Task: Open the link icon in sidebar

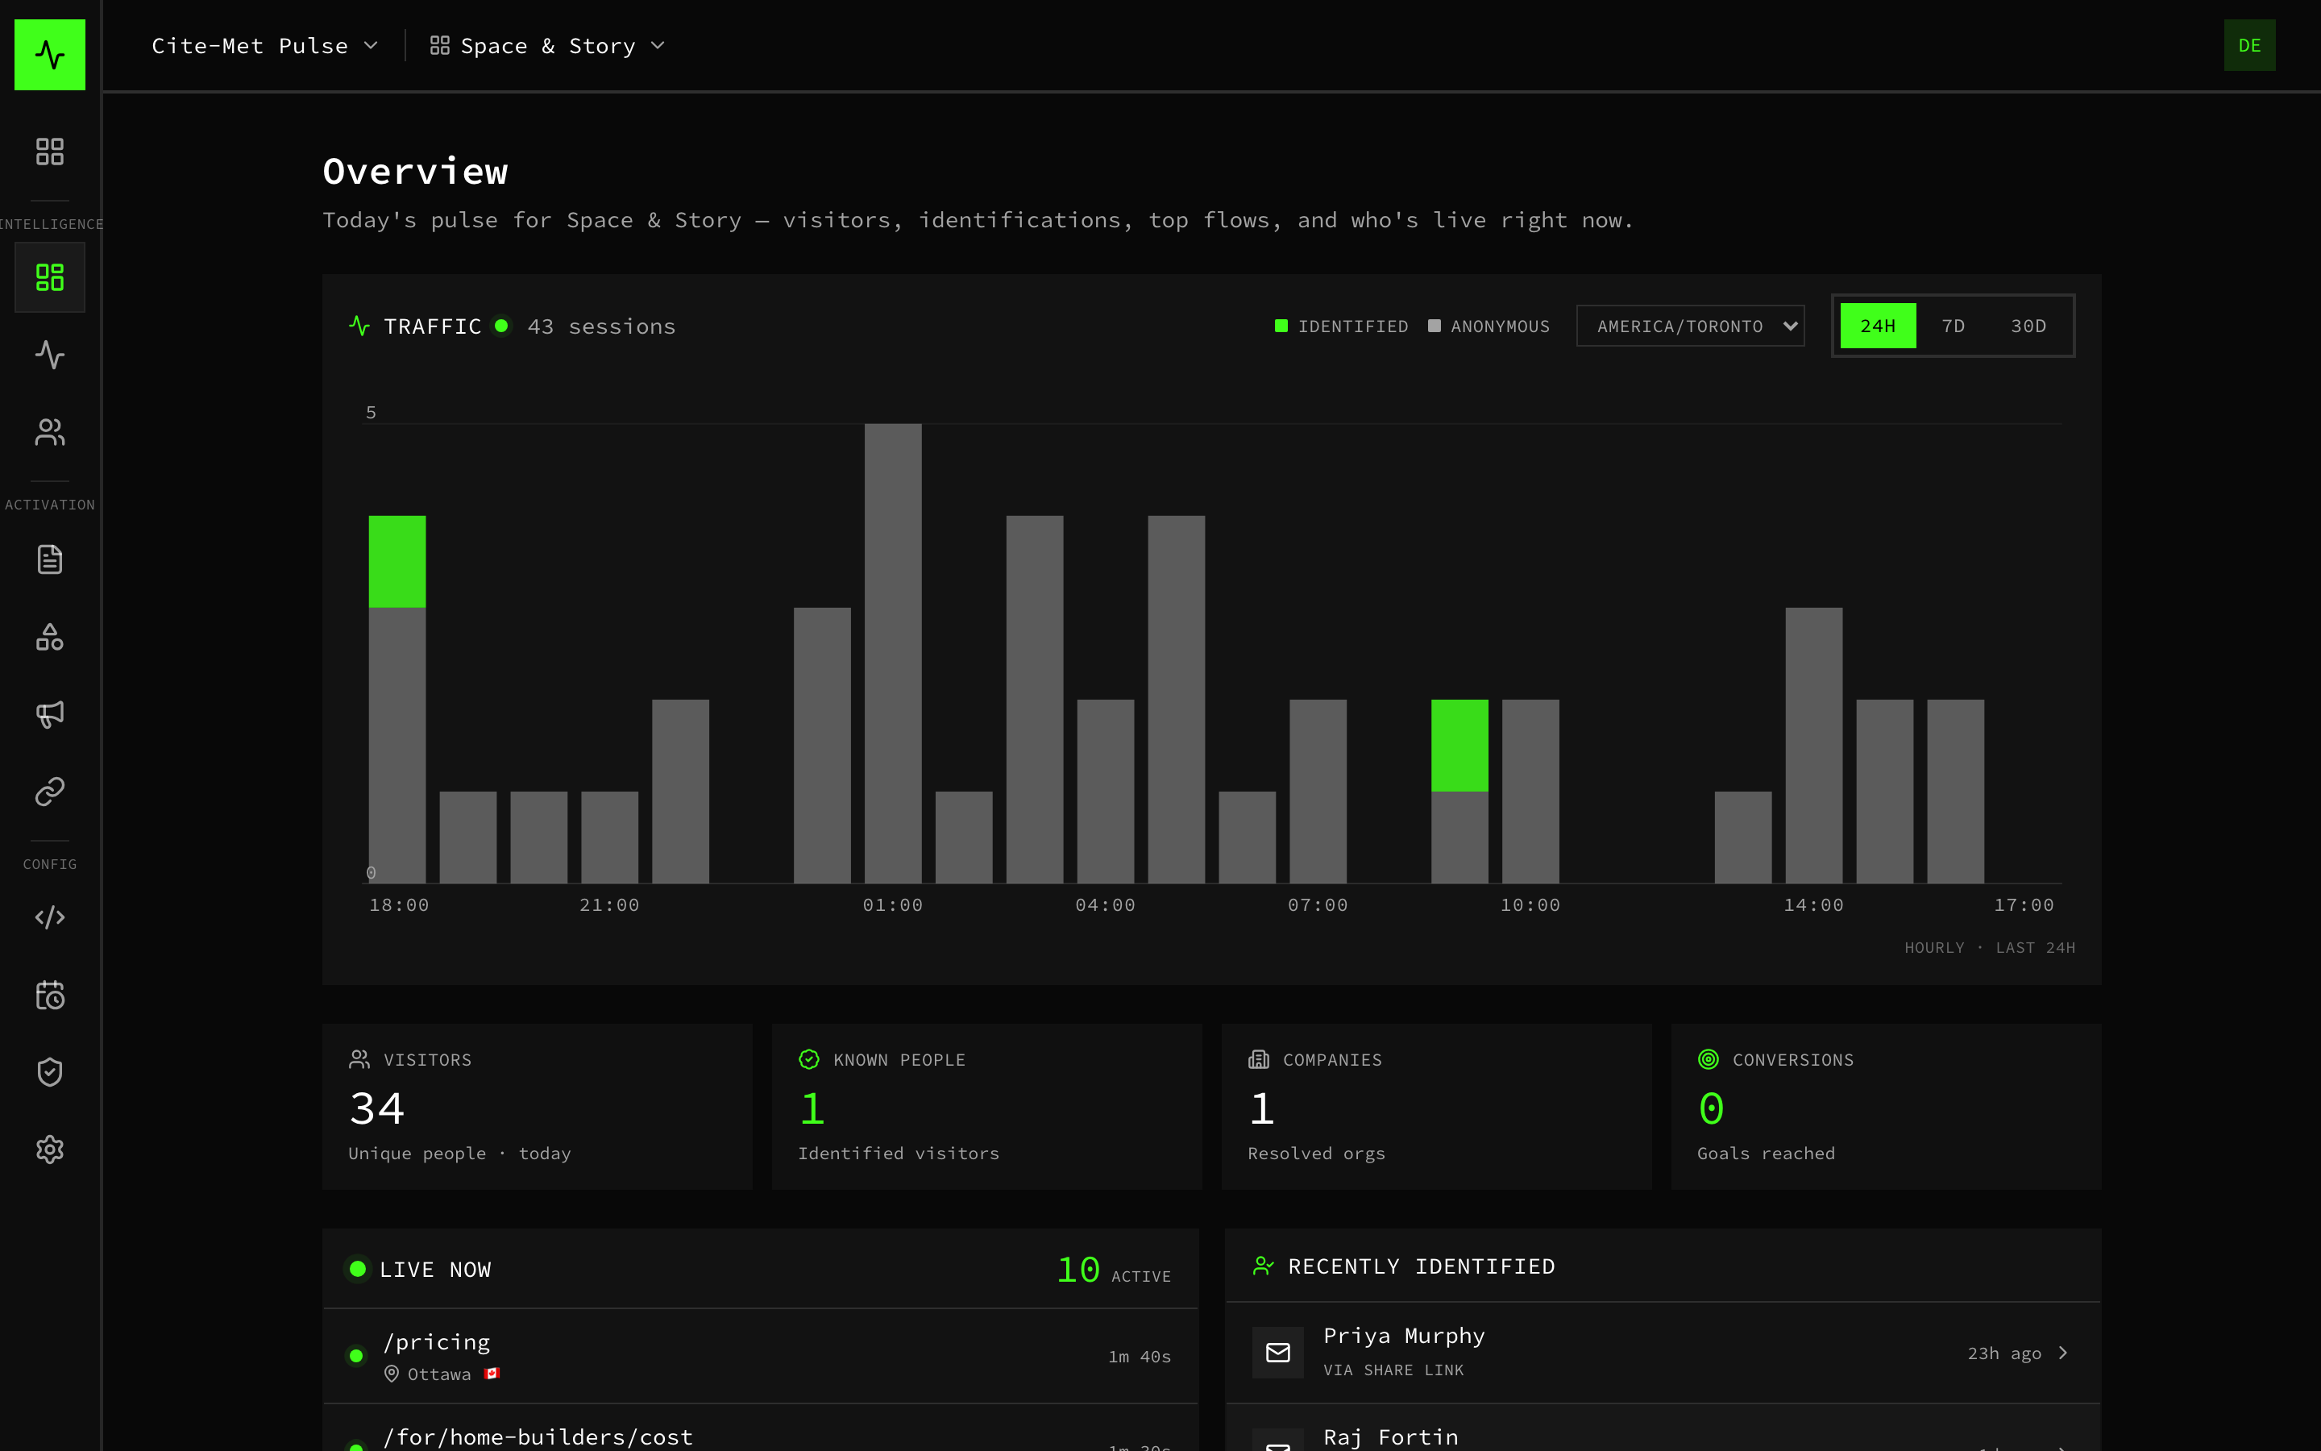Action: tap(50, 792)
